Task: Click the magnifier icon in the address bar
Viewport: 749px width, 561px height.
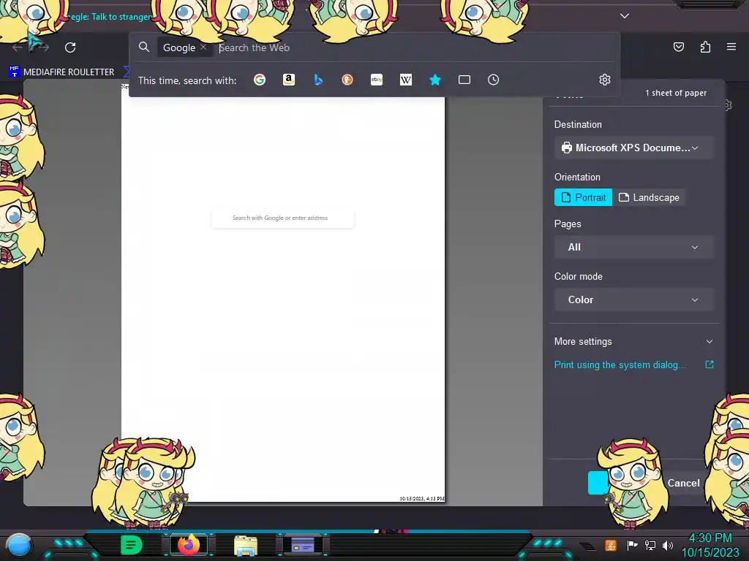Action: coord(144,47)
